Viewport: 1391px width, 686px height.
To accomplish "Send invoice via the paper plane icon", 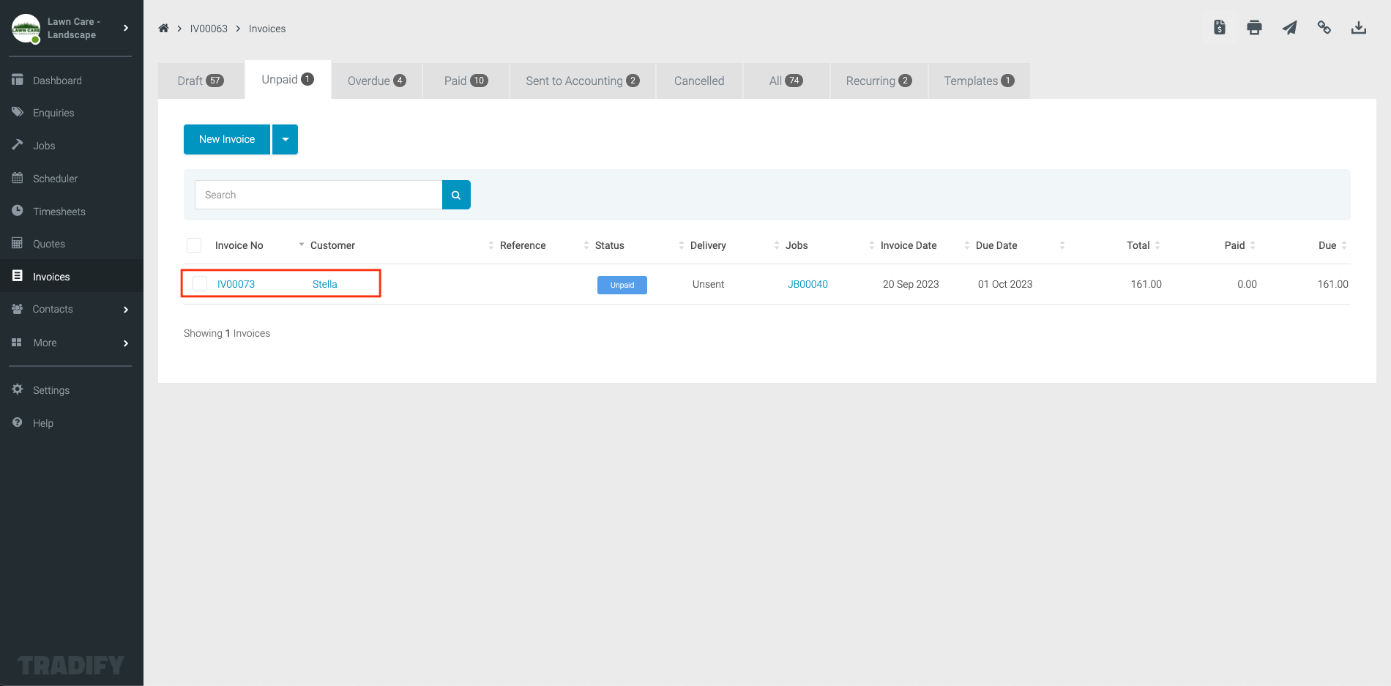I will click(x=1289, y=27).
